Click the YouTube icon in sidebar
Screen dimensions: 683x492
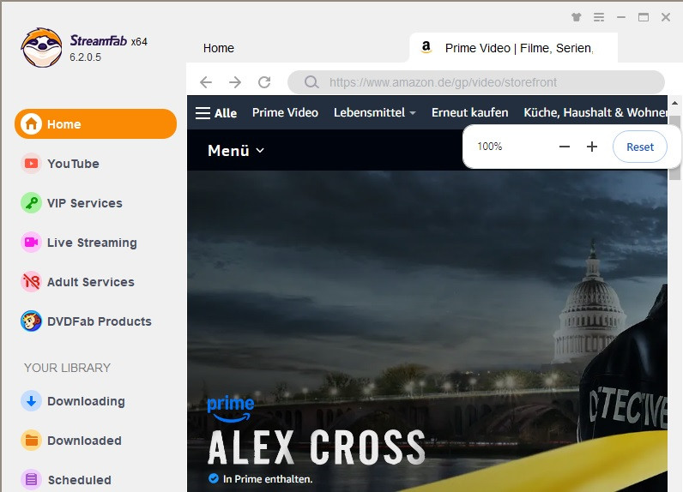pyautogui.click(x=31, y=164)
